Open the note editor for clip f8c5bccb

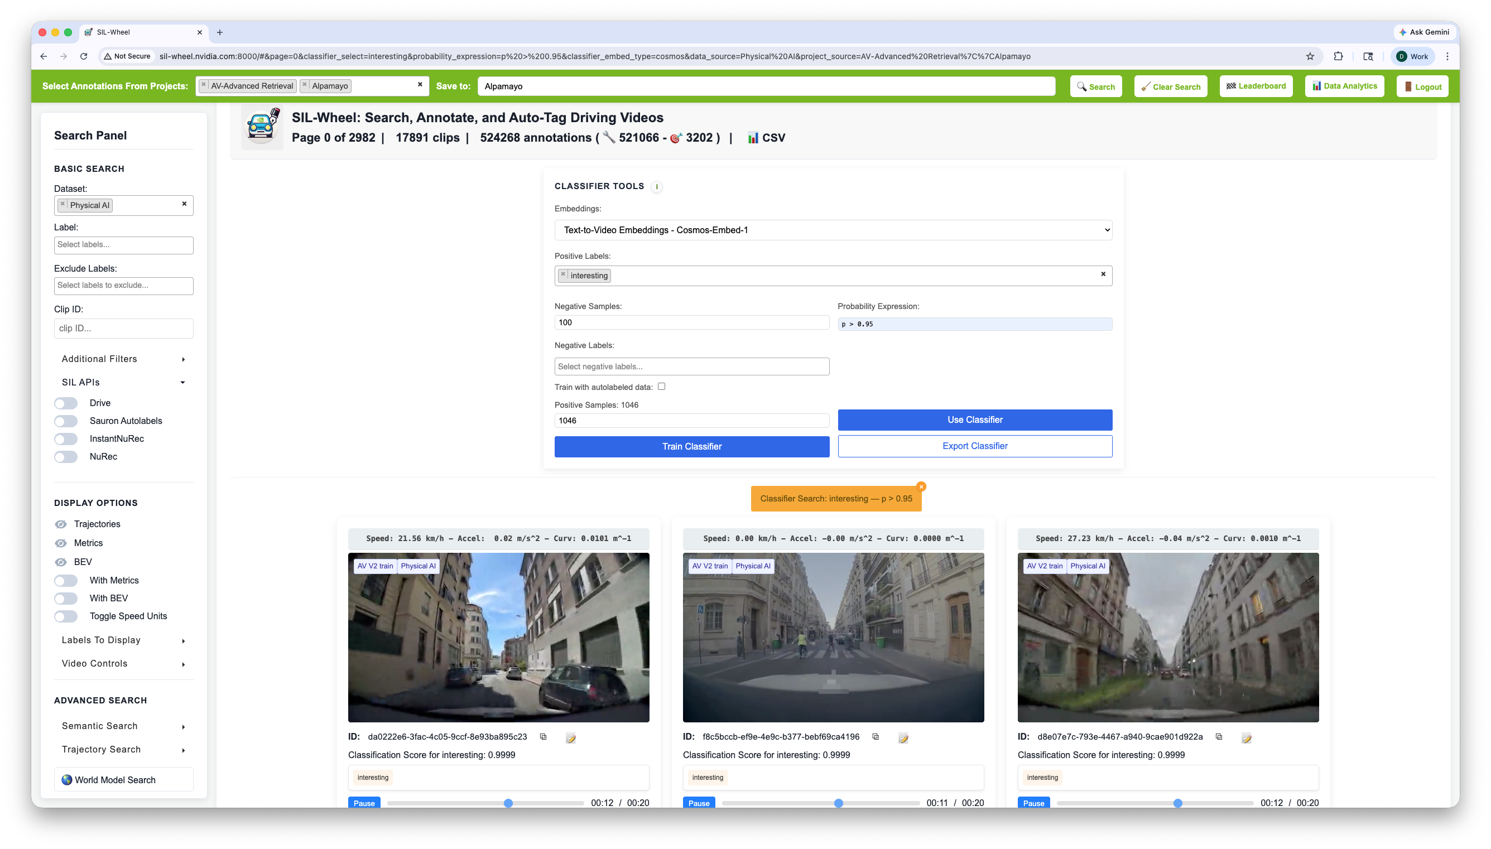(x=903, y=738)
